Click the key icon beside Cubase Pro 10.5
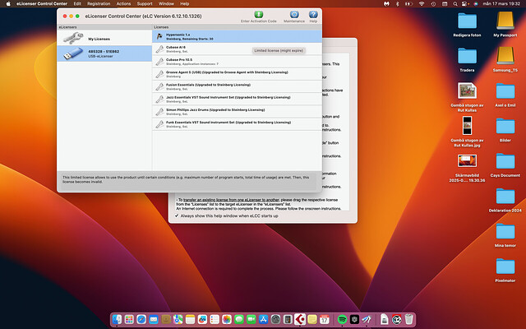Screen dimensions: 526x329 pyautogui.click(x=159, y=62)
